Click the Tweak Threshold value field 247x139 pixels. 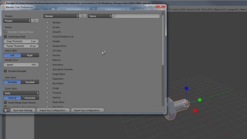21,46
